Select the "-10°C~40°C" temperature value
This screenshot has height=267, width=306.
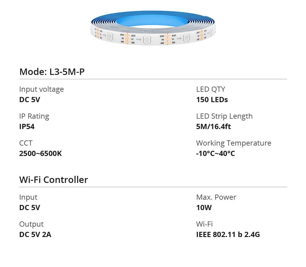[x=215, y=154]
